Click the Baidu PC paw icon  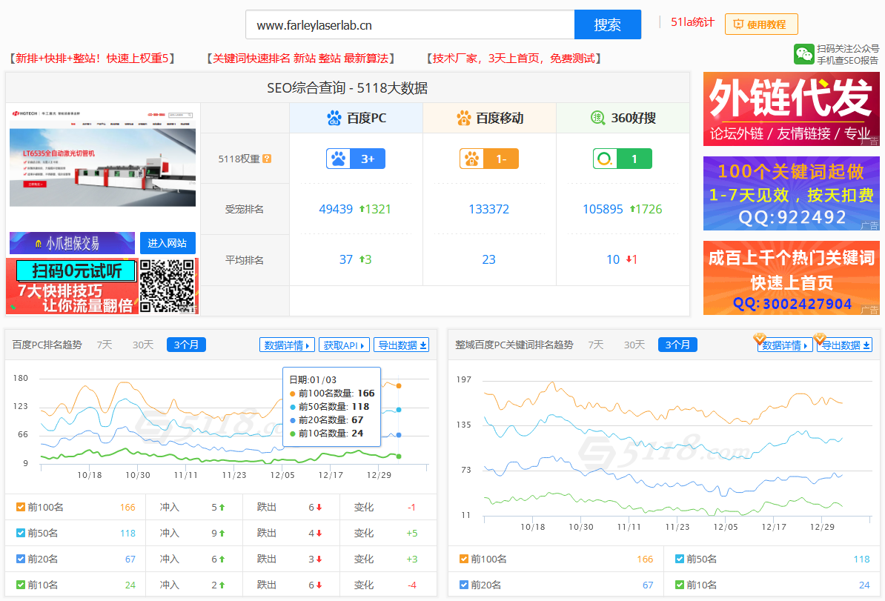(x=334, y=118)
